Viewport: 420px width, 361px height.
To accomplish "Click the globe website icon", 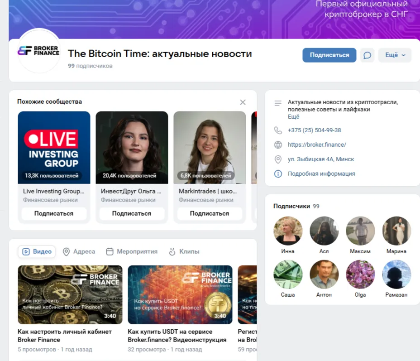I will coord(278,145).
